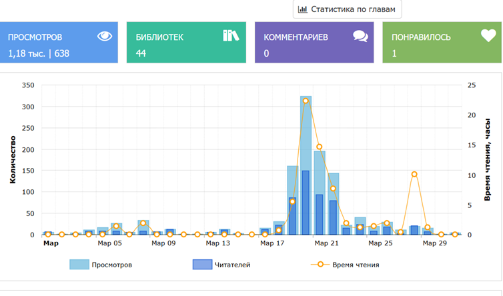Click the dark blue Читателей legend swatch

pyautogui.click(x=203, y=265)
